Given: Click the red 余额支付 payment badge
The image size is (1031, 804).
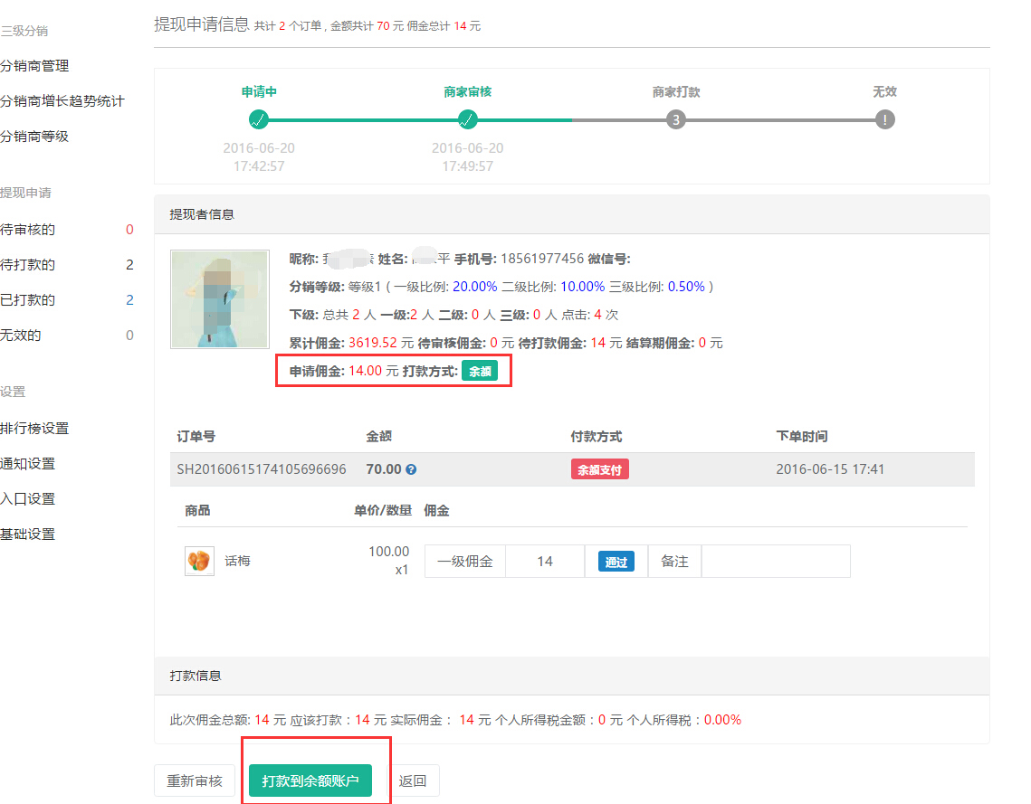Looking at the screenshot, I should tap(599, 470).
